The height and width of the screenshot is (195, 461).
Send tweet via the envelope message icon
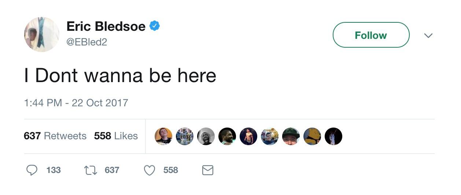208,170
